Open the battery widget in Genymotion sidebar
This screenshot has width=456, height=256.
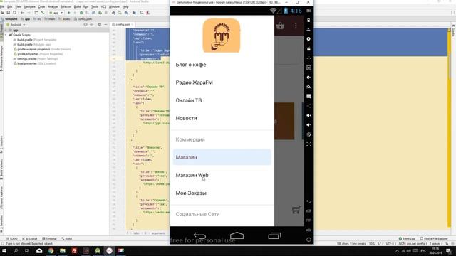tap(309, 20)
